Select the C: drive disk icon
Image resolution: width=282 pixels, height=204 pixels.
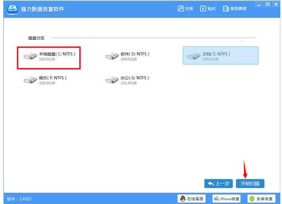[x=30, y=56]
